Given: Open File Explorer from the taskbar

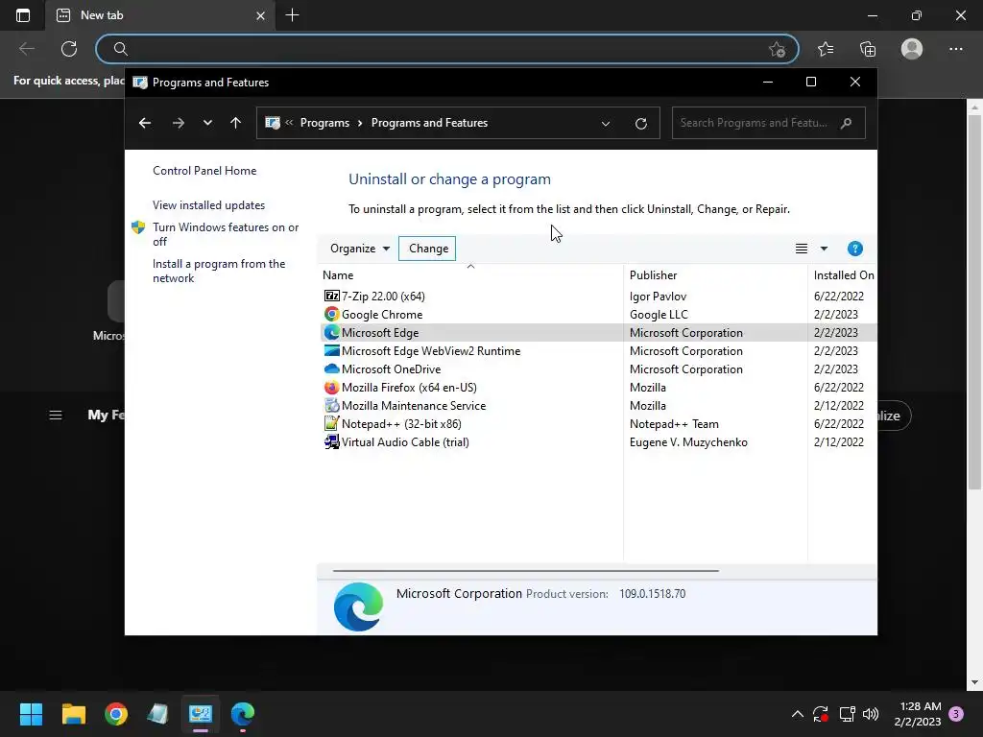Looking at the screenshot, I should [x=73, y=714].
